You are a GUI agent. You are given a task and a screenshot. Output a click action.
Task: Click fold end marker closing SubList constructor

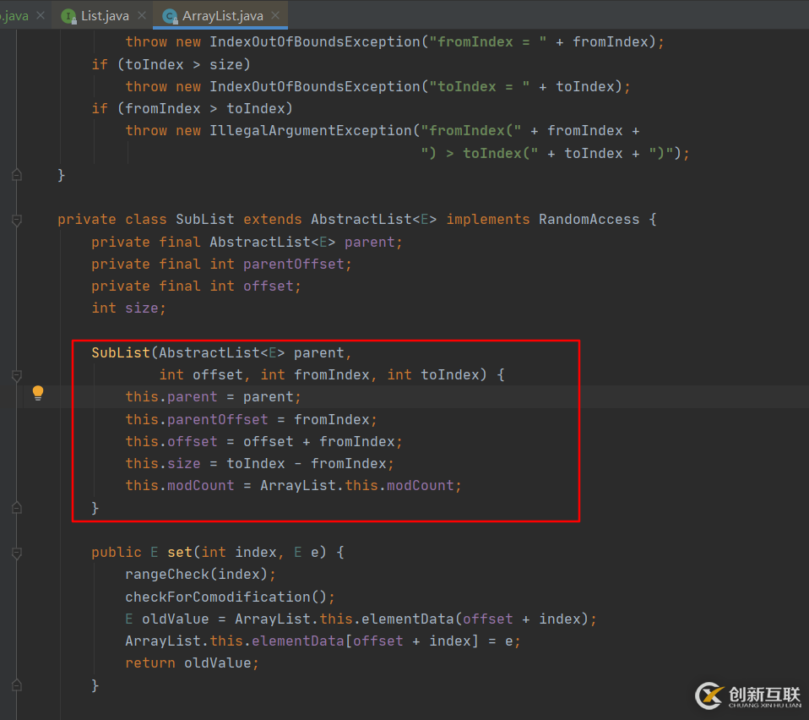tap(17, 508)
